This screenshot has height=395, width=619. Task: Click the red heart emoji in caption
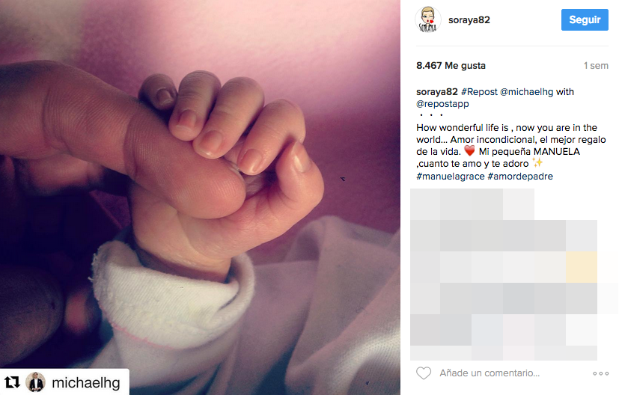[469, 151]
